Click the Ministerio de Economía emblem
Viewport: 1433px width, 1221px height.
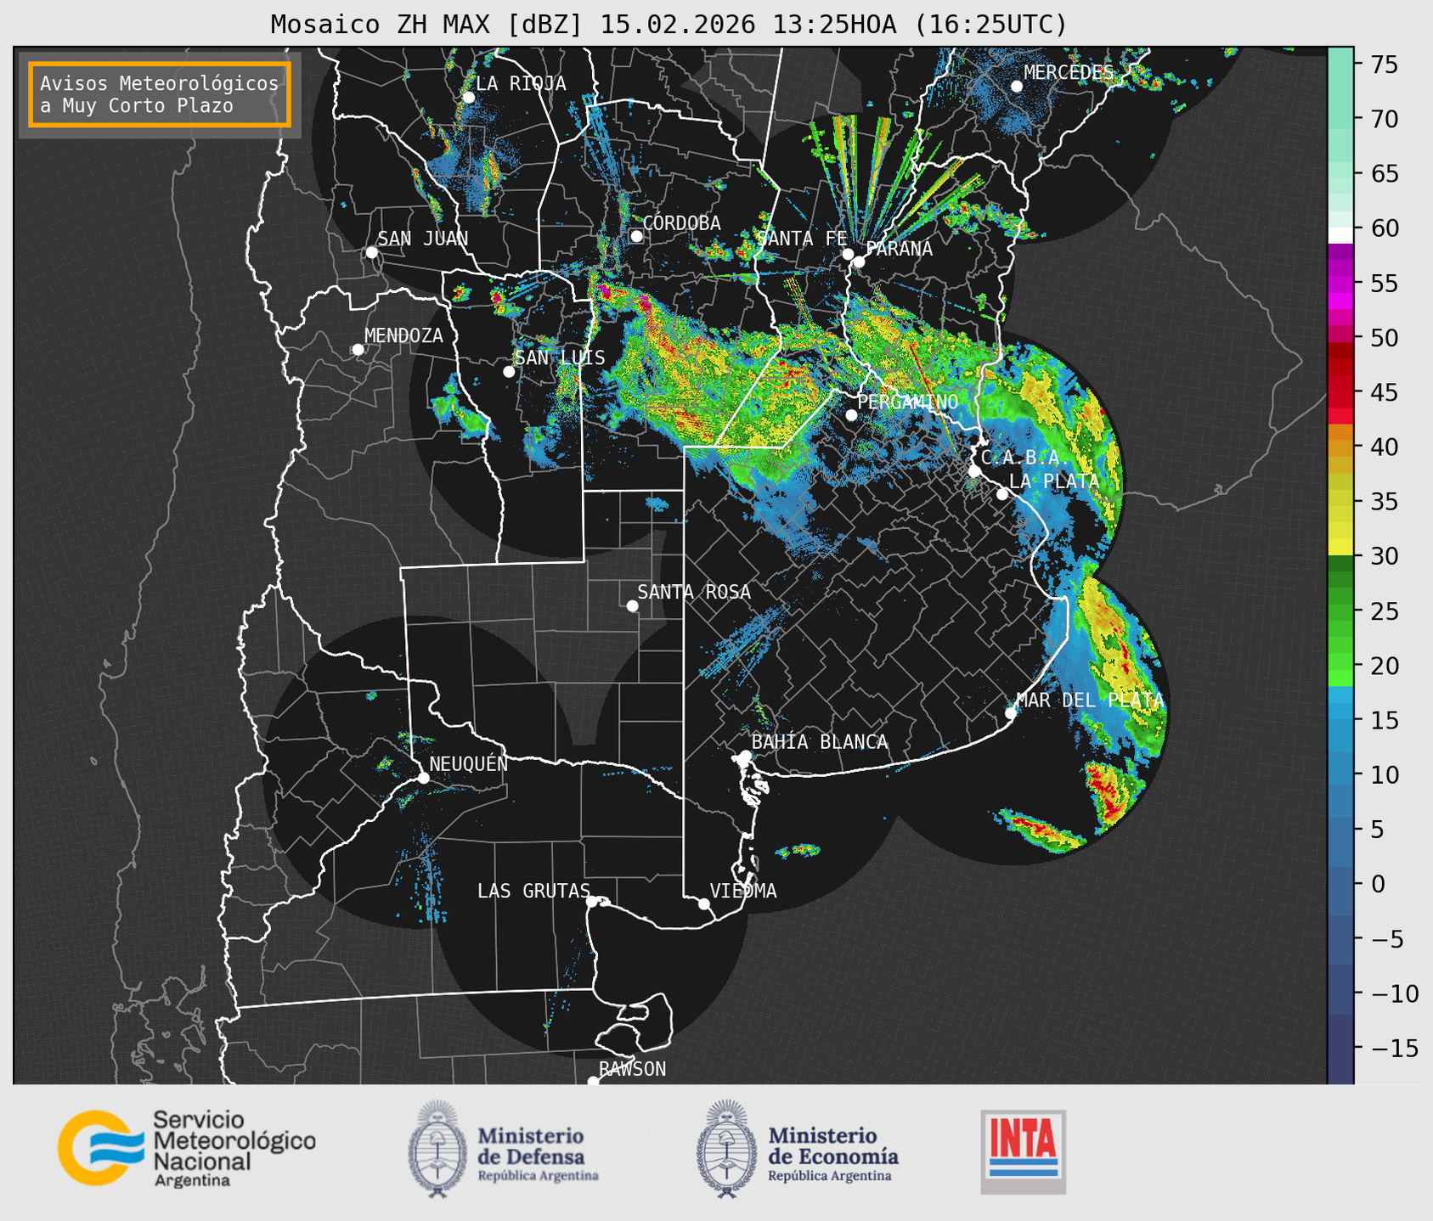(x=727, y=1148)
